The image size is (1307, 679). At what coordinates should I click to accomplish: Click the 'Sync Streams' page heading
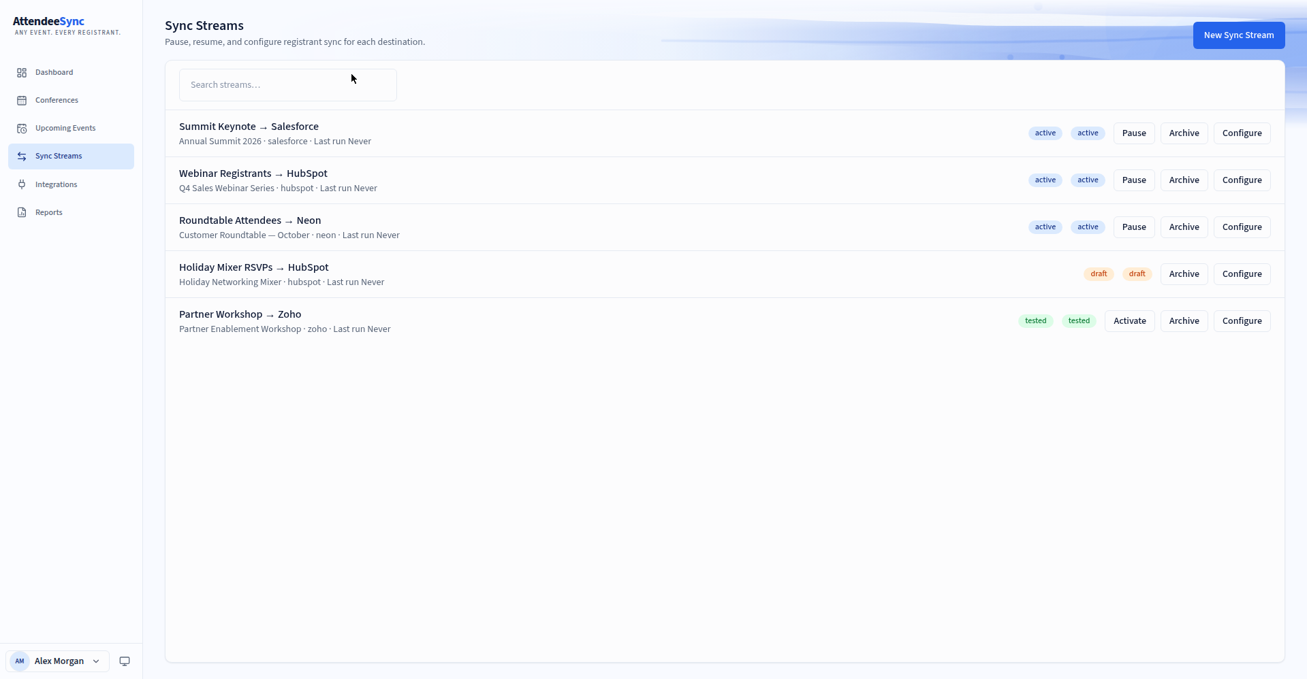tap(204, 26)
